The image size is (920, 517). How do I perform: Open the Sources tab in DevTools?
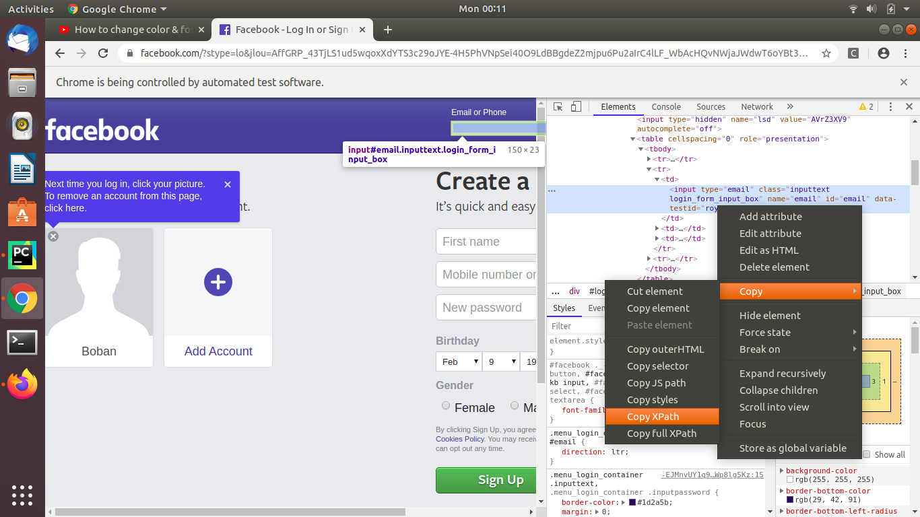711,107
